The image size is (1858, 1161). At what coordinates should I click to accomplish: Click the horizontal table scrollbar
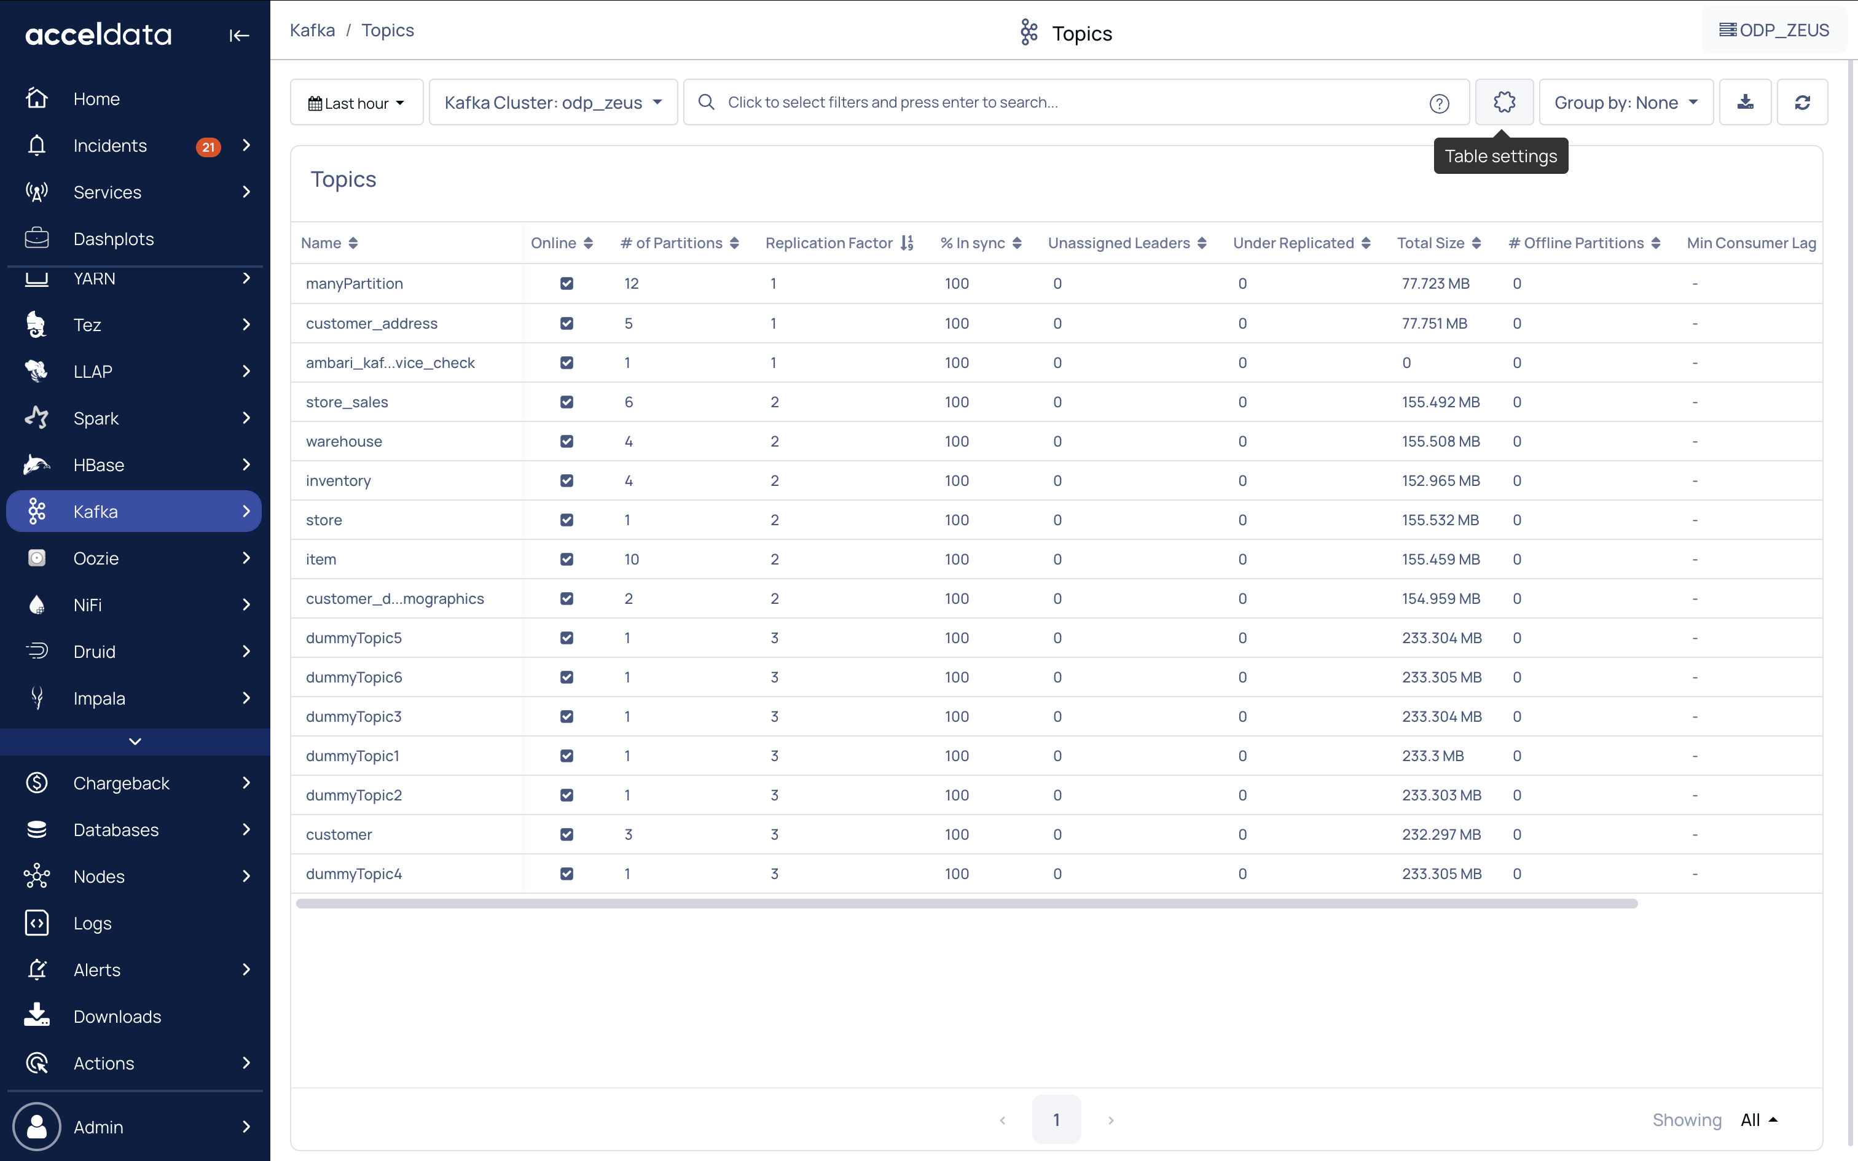tap(966, 904)
